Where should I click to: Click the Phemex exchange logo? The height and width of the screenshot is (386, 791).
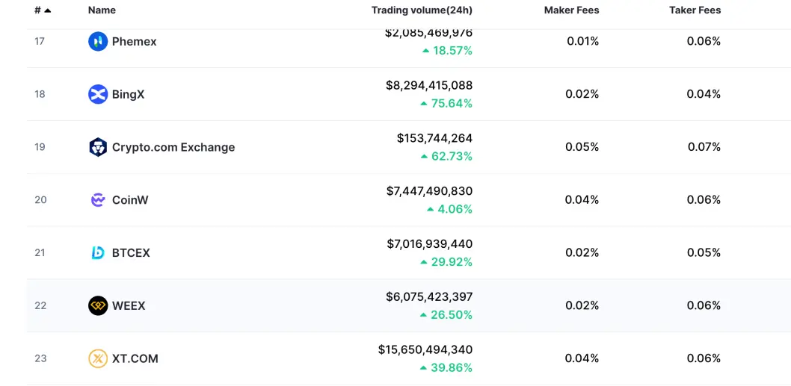pyautogui.click(x=98, y=41)
